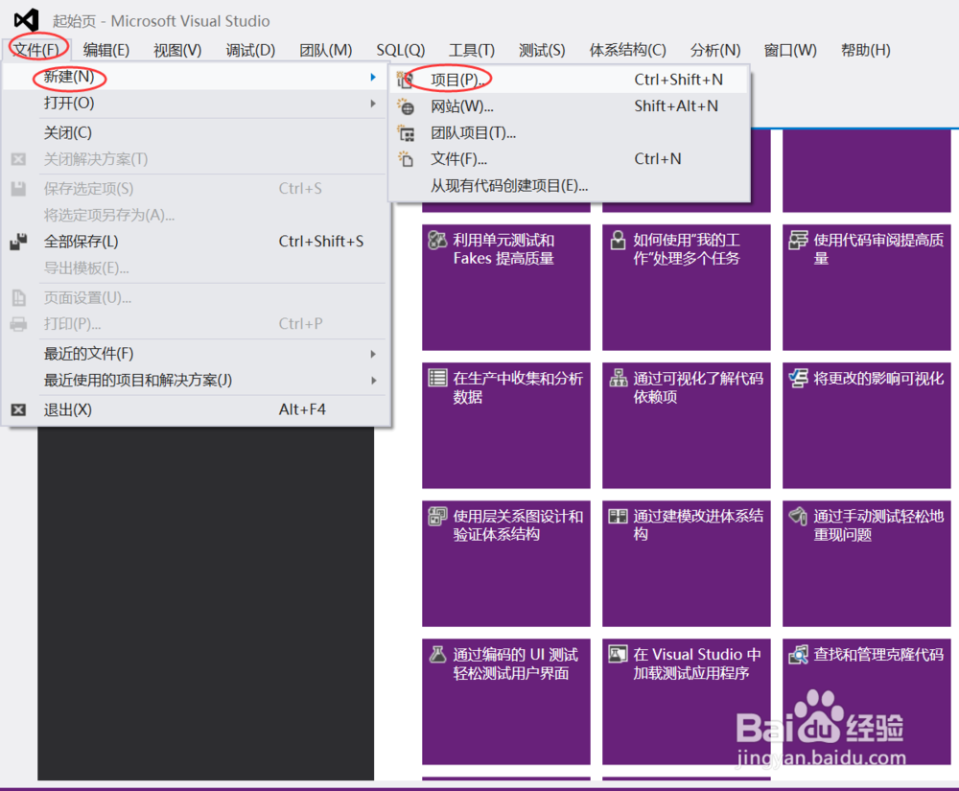
Task: Choose 关闭(C) in File menu
Action: click(196, 132)
